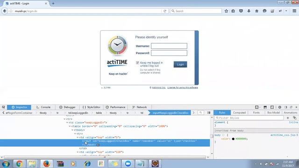The image size is (299, 168).
Task: Select the Fonts sidebar tab
Action: tap(256, 113)
